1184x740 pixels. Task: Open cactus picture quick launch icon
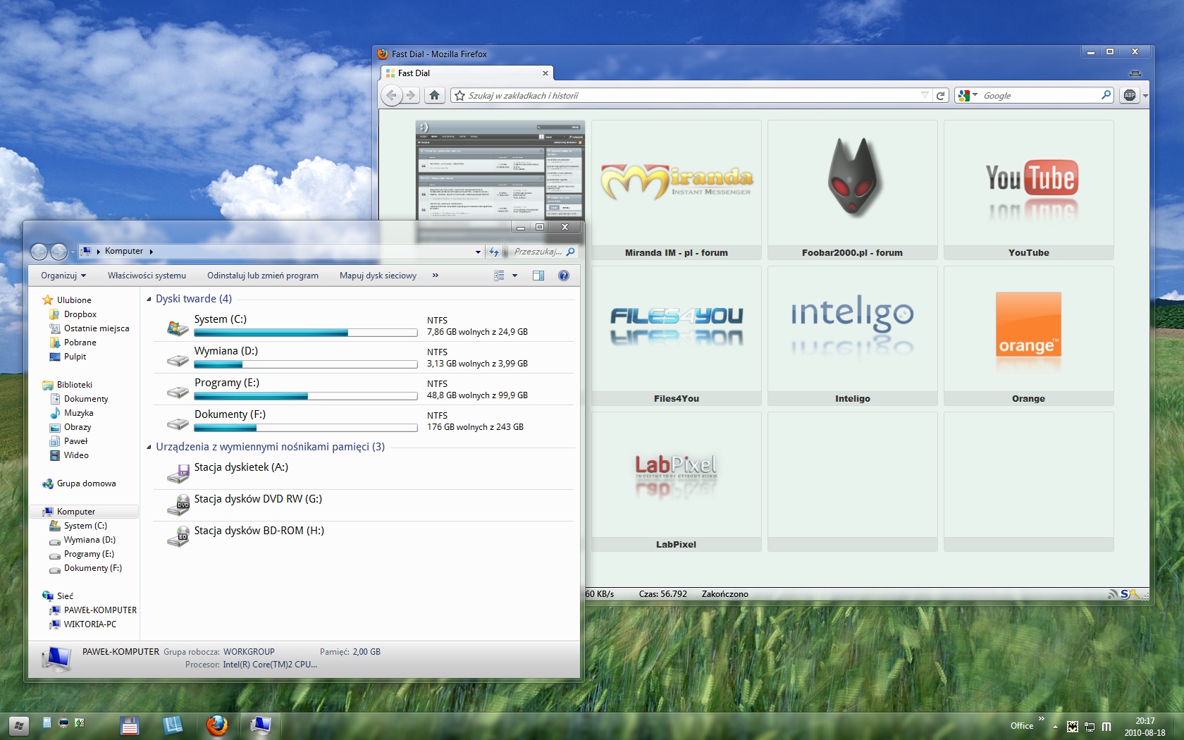79,722
